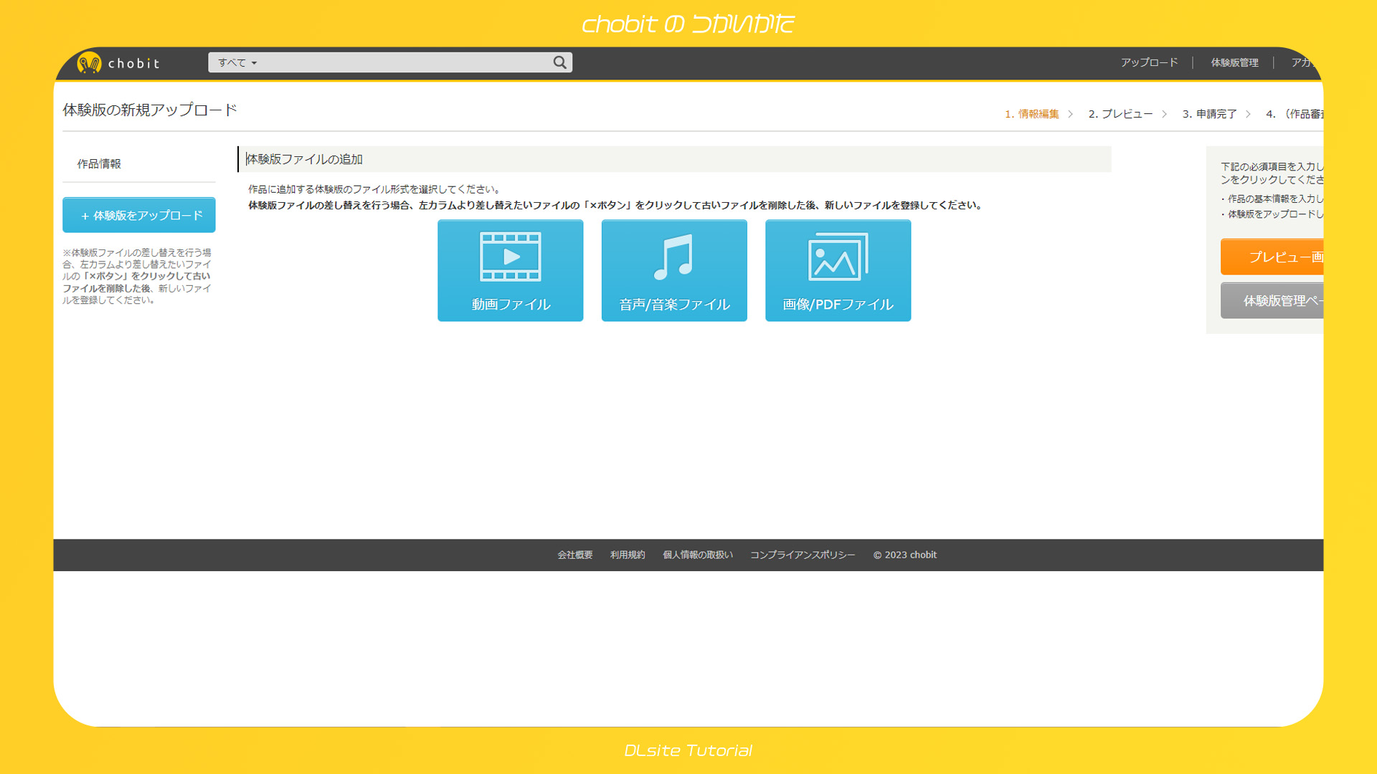Click the 体験版の新規アップロード page title

coord(150,110)
